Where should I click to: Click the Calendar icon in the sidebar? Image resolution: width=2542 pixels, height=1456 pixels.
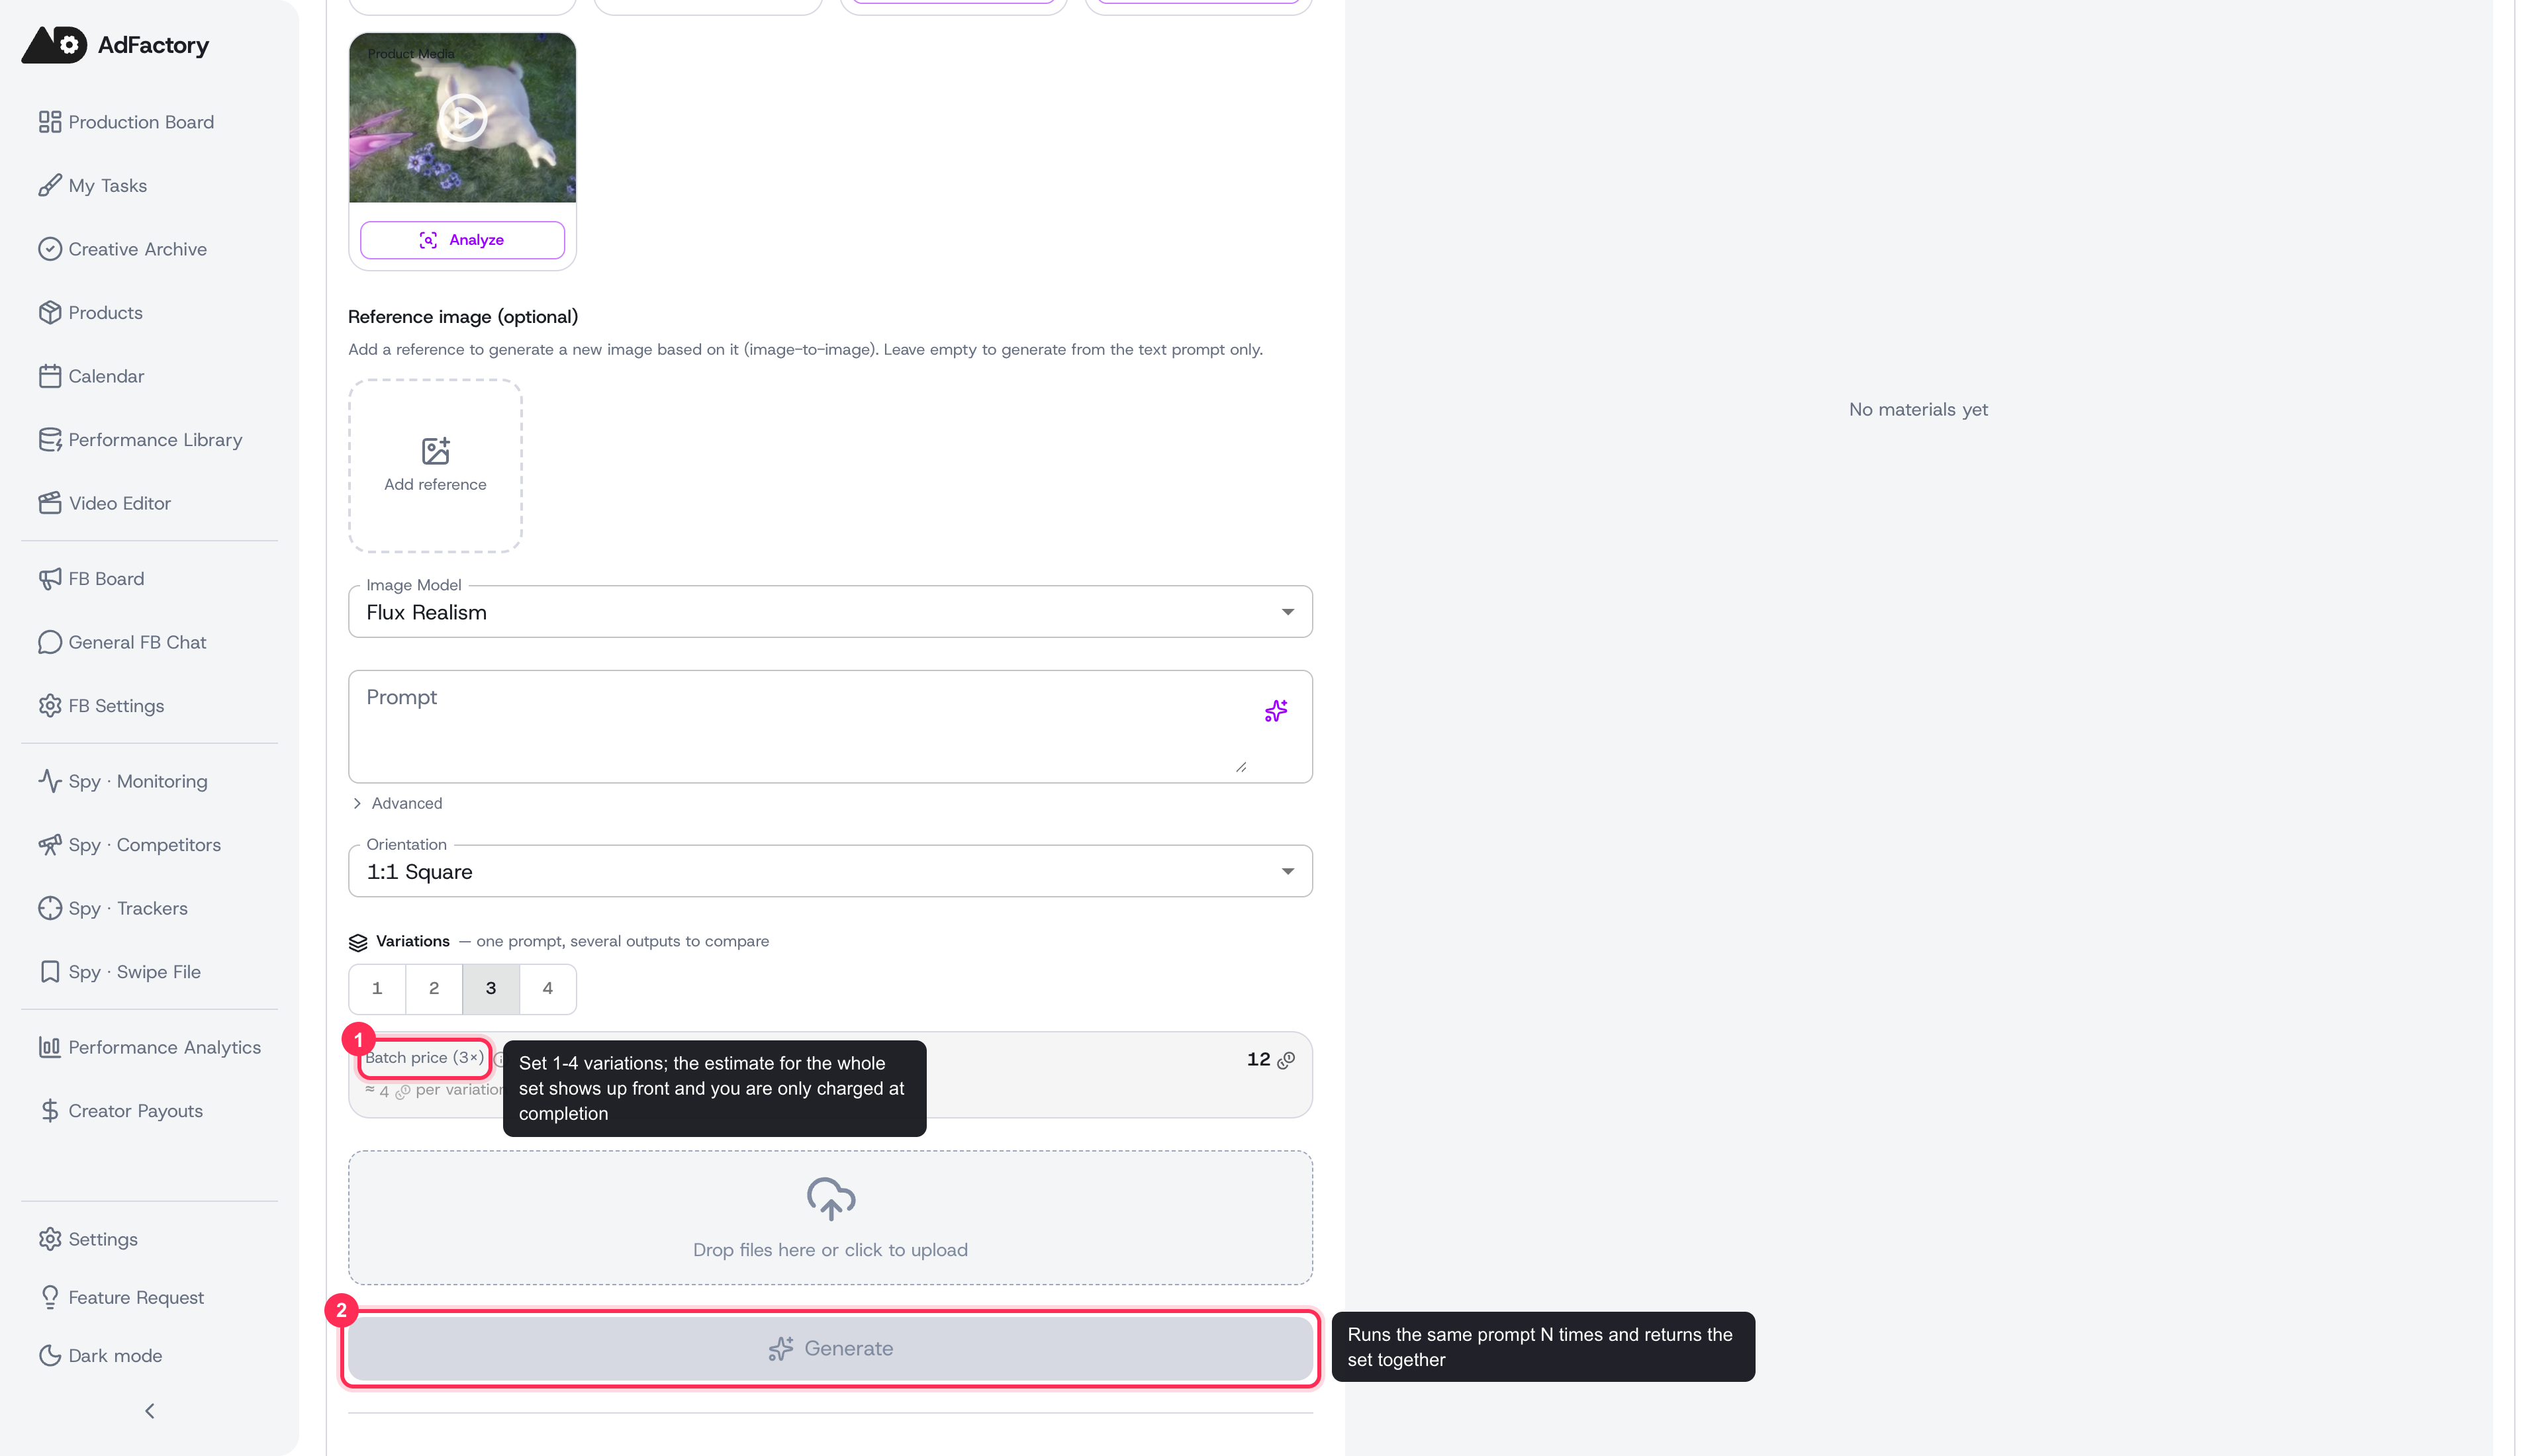coord(50,376)
